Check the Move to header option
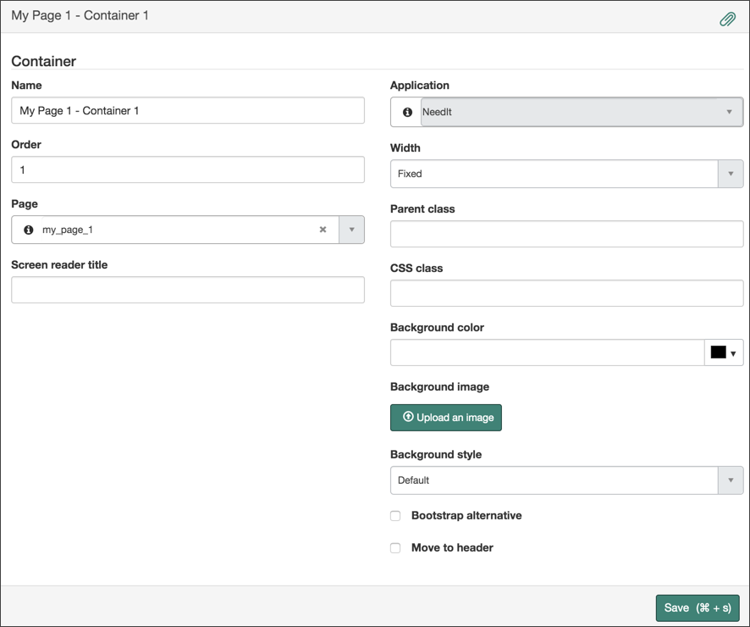The height and width of the screenshot is (627, 750). pos(395,547)
